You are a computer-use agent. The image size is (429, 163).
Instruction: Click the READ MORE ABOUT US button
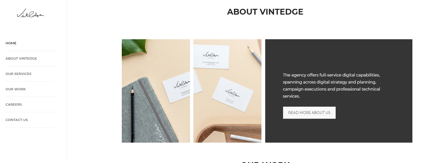pos(309,113)
